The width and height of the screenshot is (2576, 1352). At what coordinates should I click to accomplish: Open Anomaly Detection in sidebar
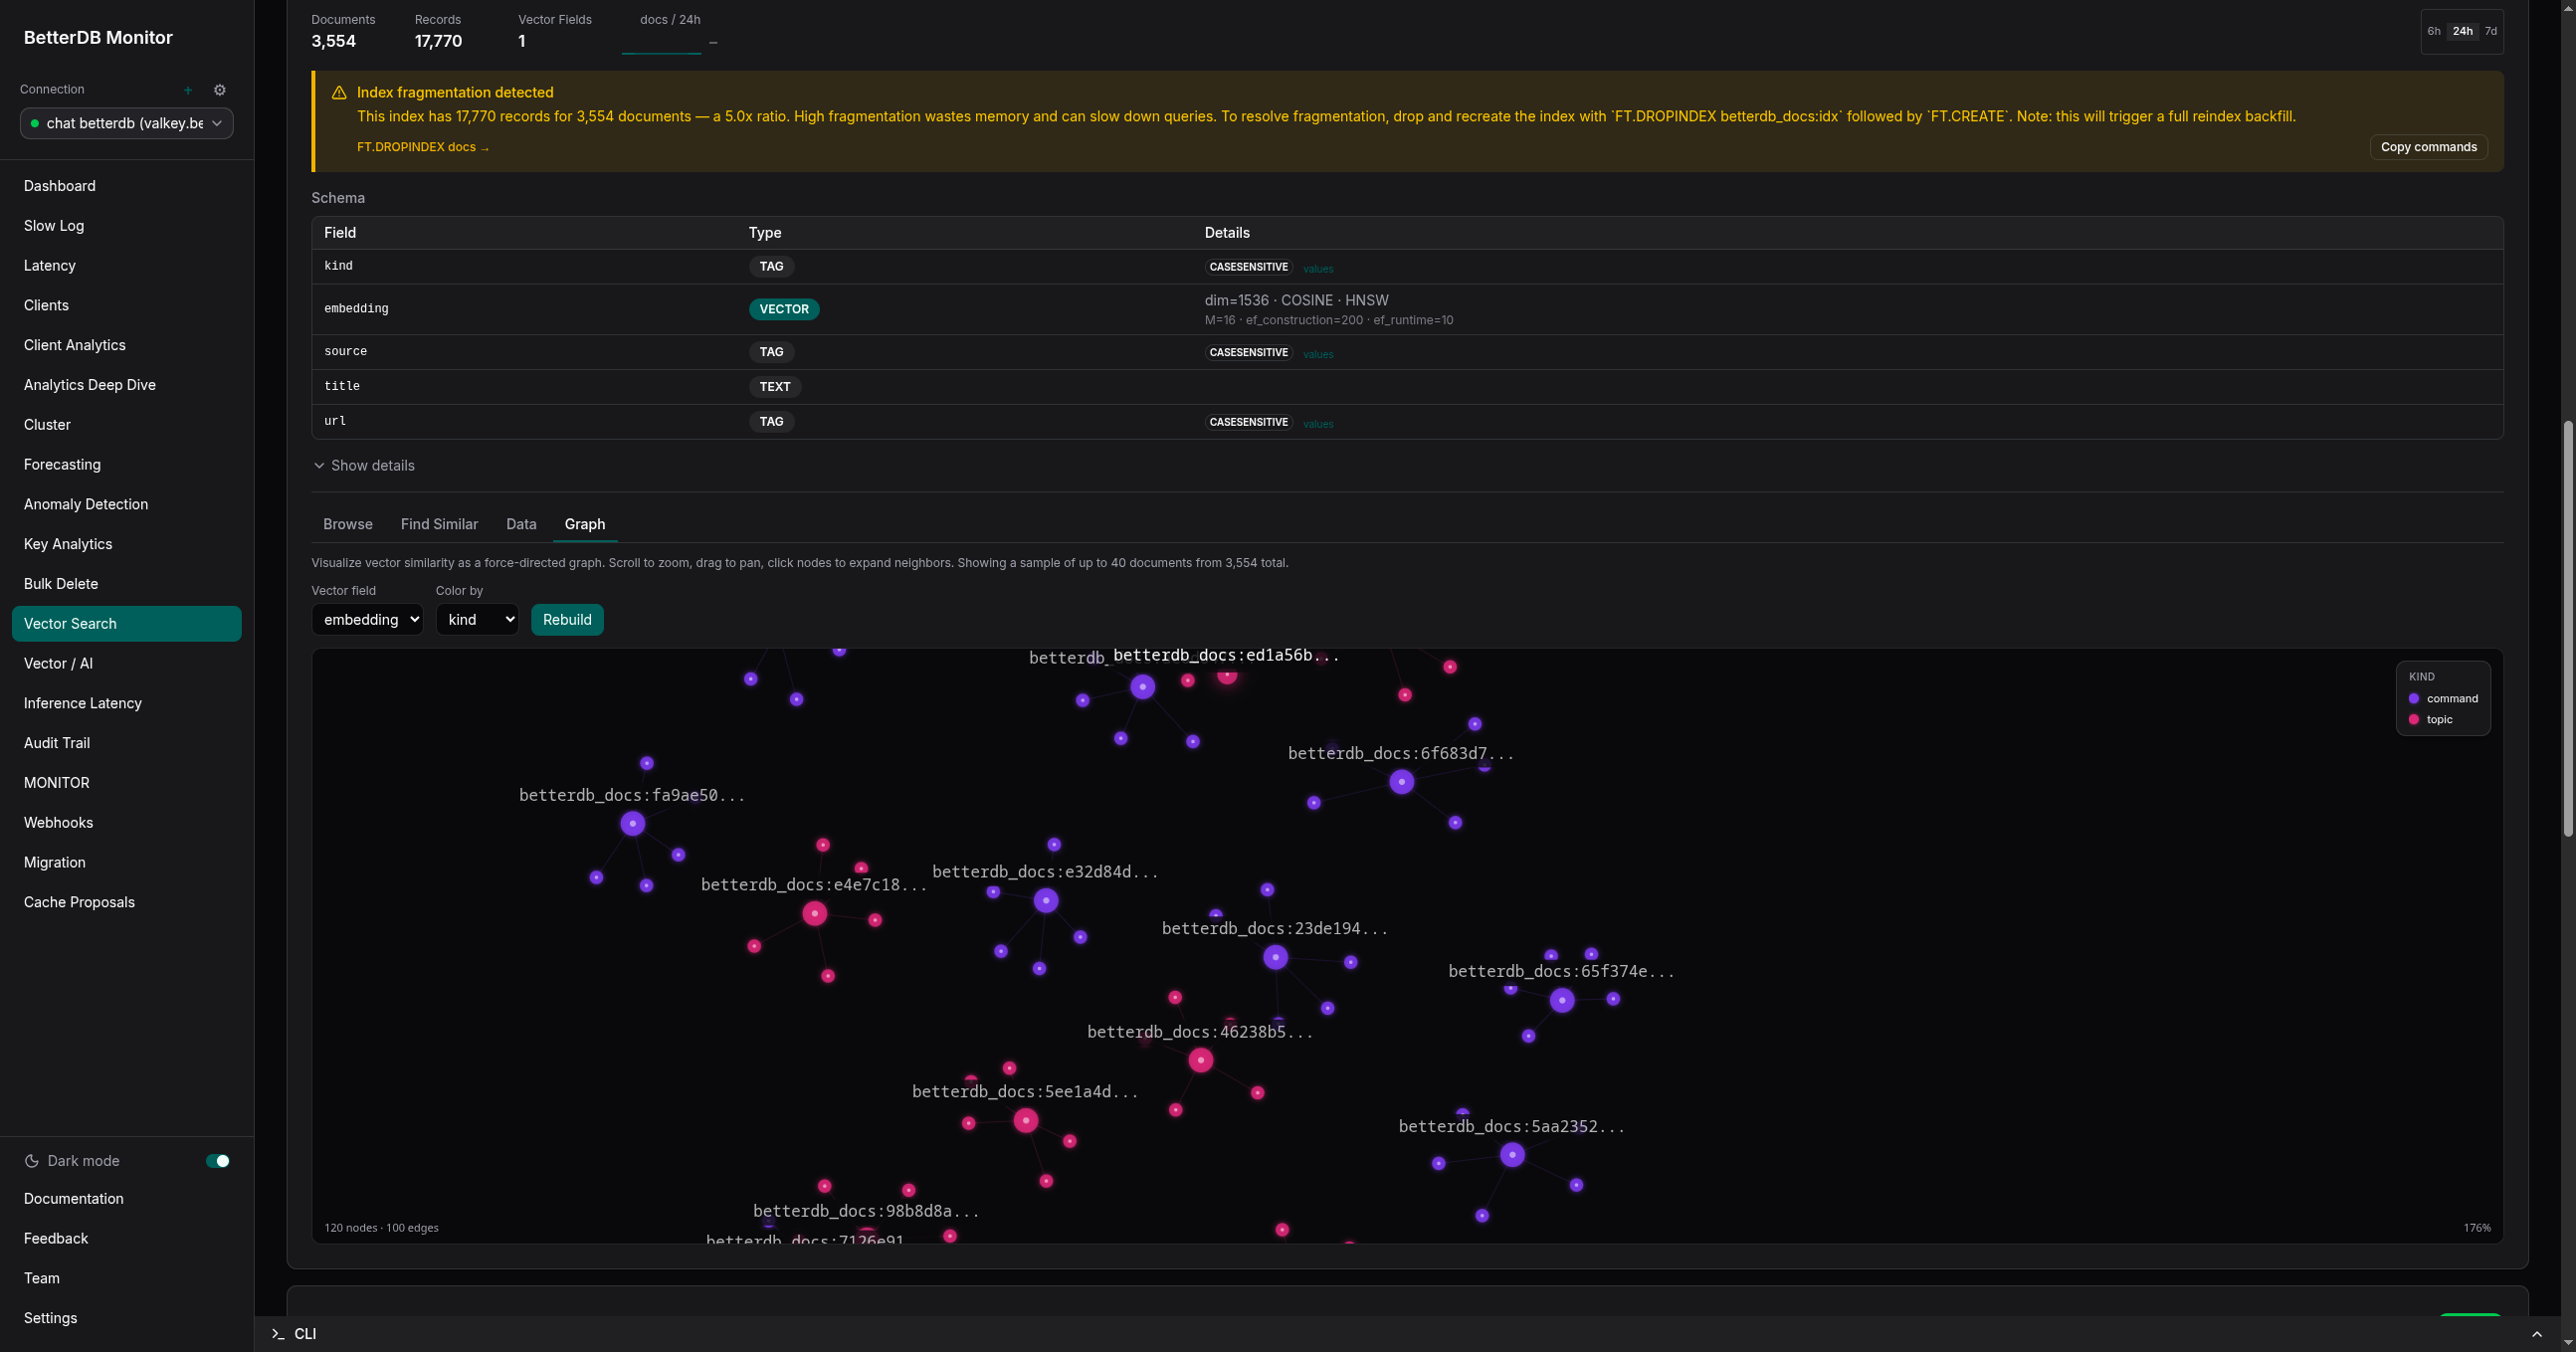click(86, 504)
